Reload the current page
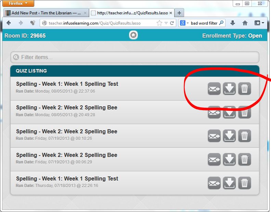The width and height of the screenshot is (271, 212). click(x=172, y=23)
